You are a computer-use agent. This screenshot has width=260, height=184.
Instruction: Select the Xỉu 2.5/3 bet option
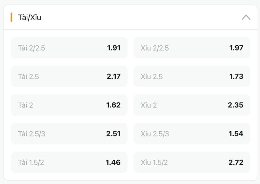click(192, 133)
